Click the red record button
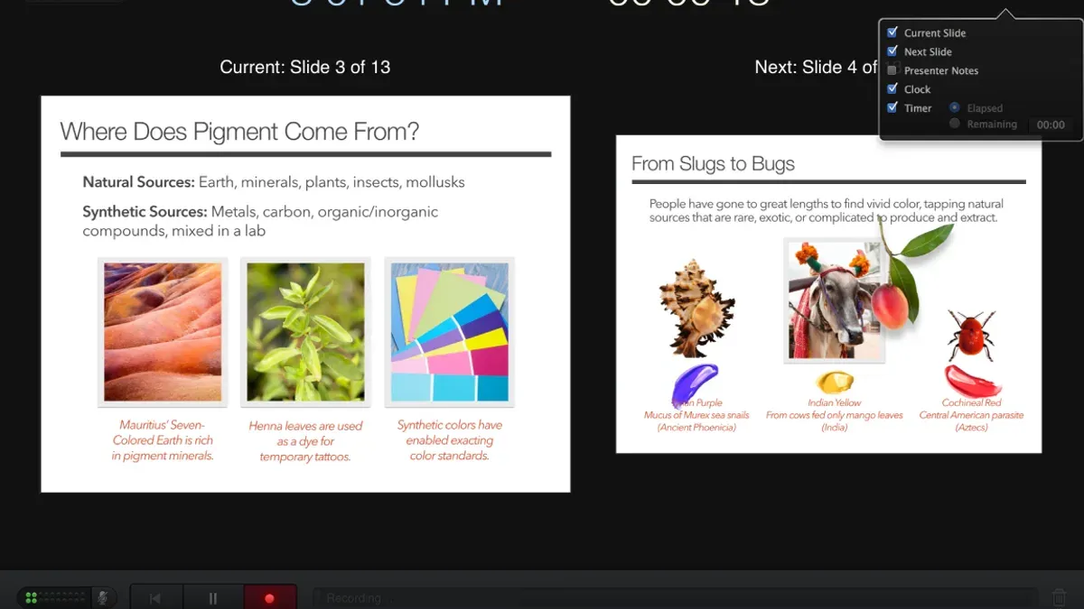This screenshot has height=609, width=1084. [269, 597]
